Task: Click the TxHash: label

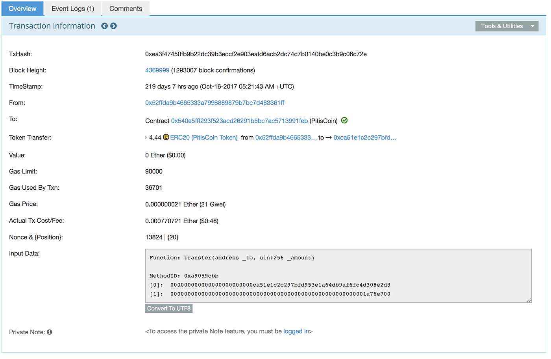Action: (20, 54)
